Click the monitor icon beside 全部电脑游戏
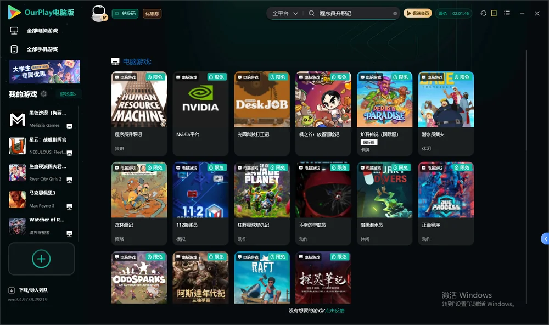 14,31
